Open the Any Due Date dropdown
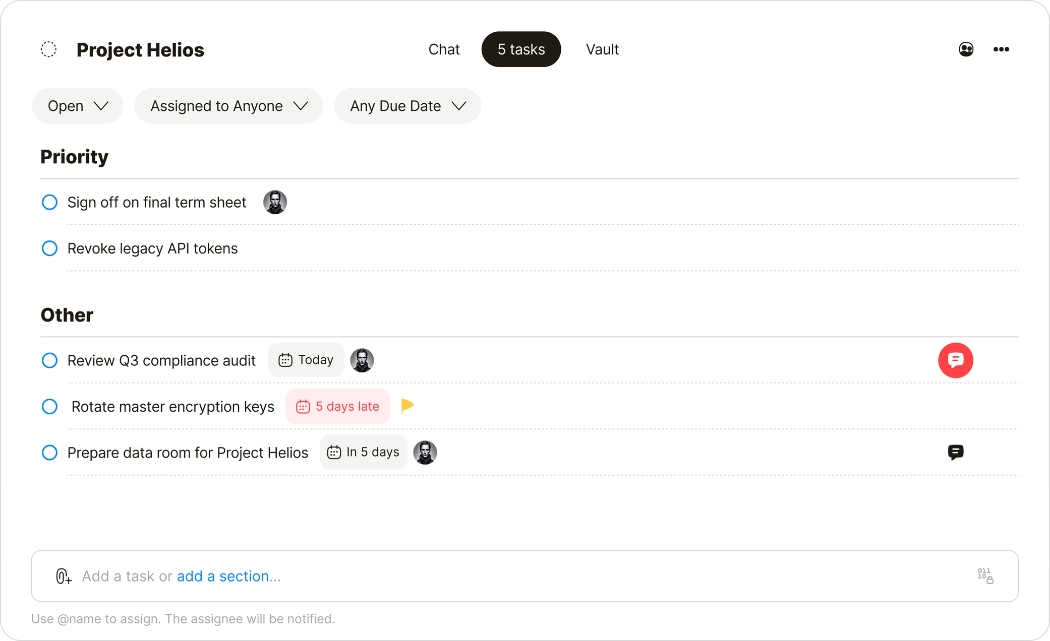Viewport: 1050px width, 641px height. [406, 106]
